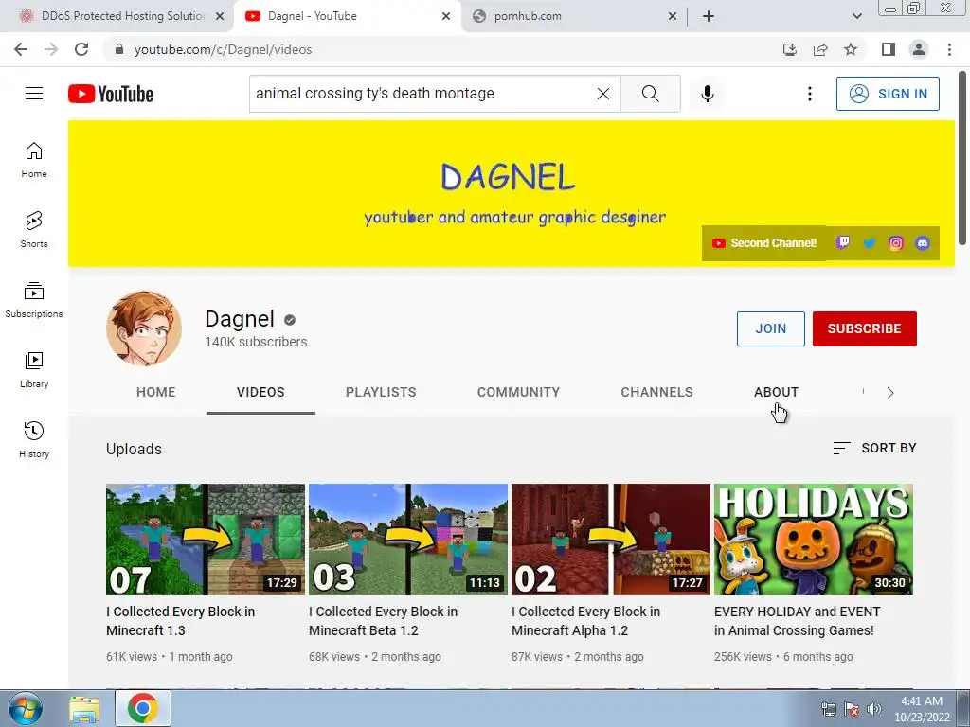Click the install app icon in address bar

(x=790, y=49)
